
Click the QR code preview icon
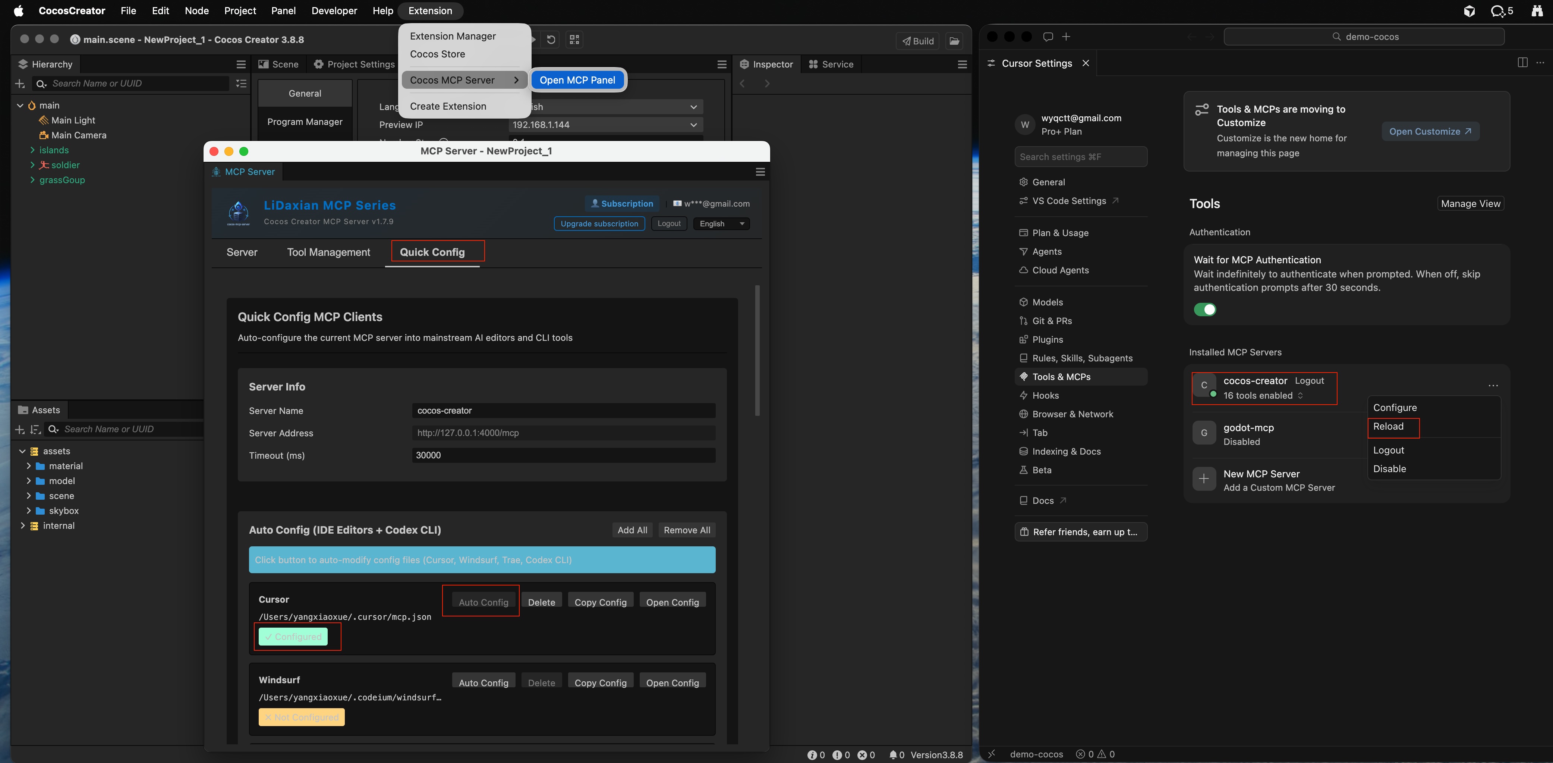tap(574, 40)
